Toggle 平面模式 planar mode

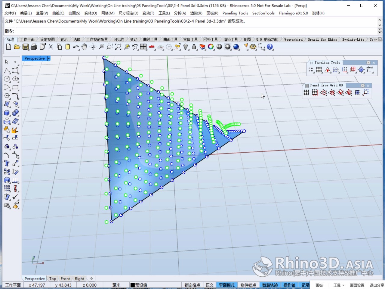coord(227,285)
